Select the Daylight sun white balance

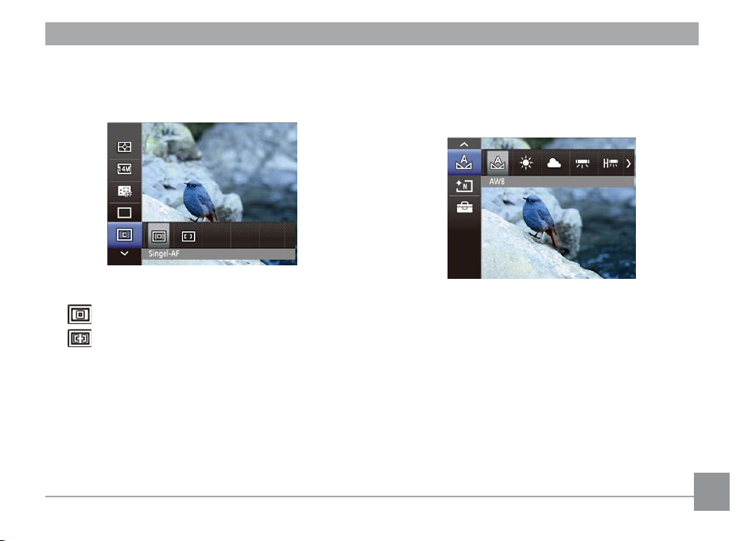point(525,163)
